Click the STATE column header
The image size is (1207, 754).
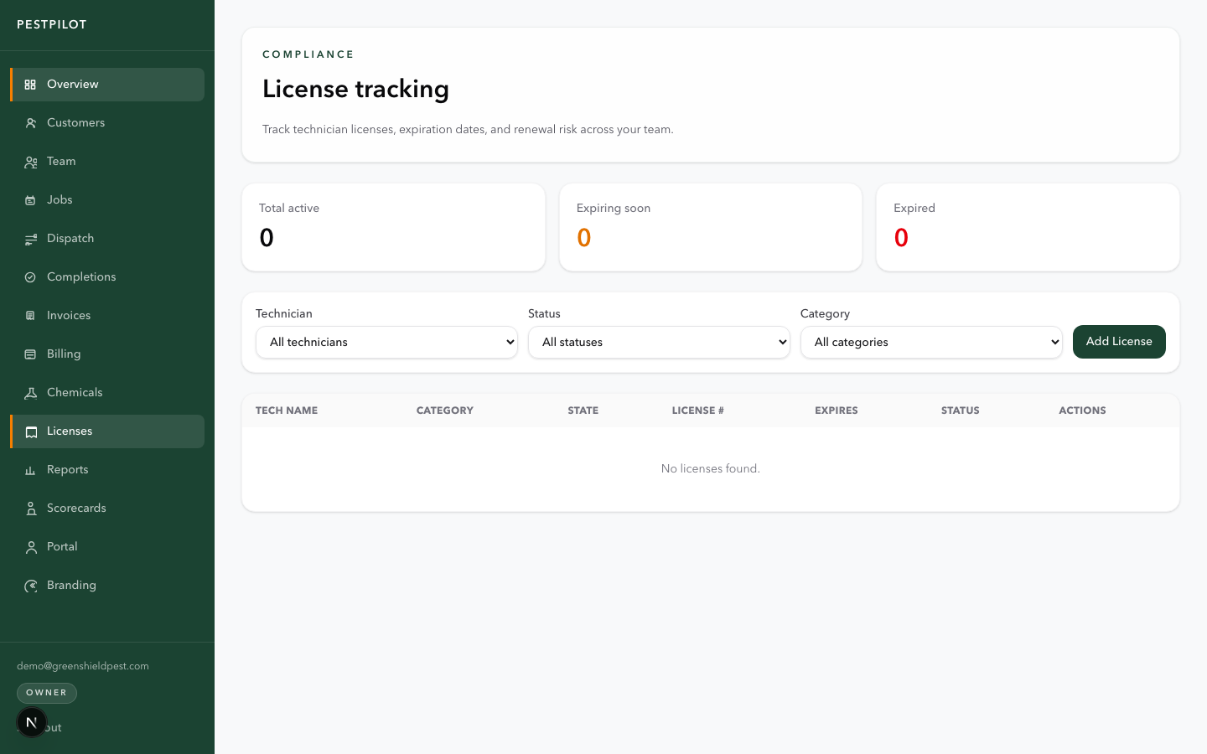point(583,411)
